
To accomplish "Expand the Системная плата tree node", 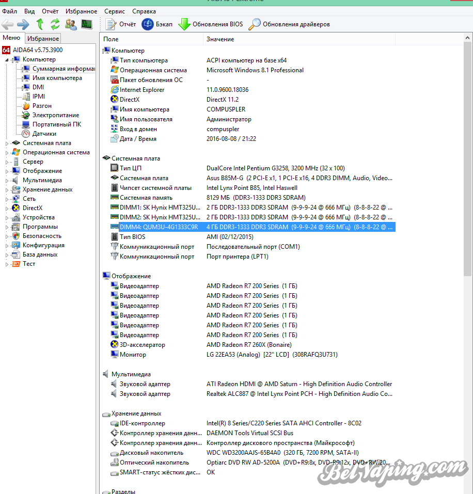I will (x=7, y=144).
